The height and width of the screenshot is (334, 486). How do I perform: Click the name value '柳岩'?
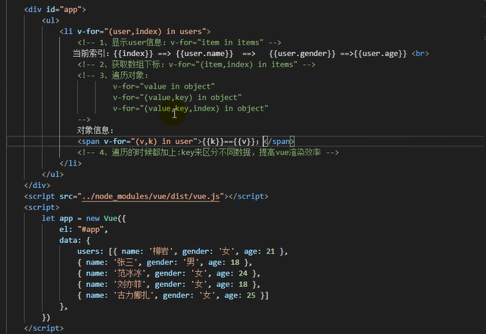160,251
